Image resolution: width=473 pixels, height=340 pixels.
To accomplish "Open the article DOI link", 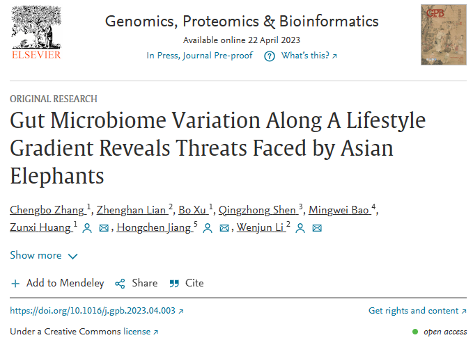I will 97,311.
